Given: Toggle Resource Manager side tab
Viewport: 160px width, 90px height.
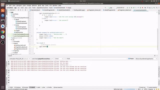Looking at the screenshot, I should pyautogui.click(x=7, y=22).
